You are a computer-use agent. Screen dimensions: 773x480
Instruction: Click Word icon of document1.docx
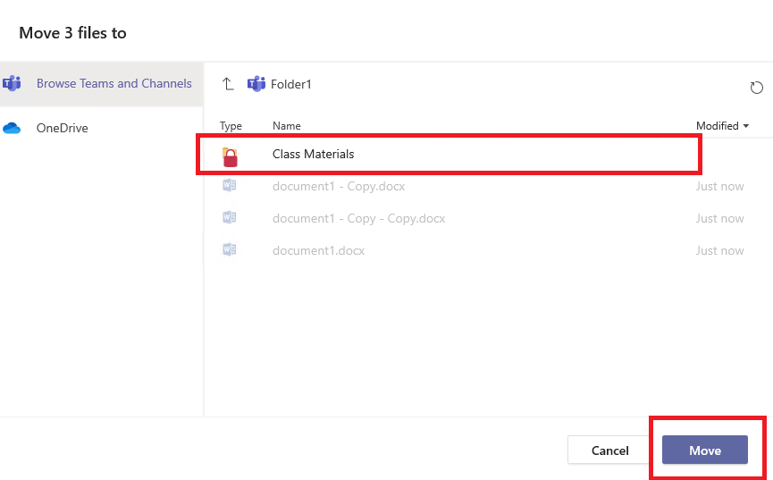pos(230,249)
